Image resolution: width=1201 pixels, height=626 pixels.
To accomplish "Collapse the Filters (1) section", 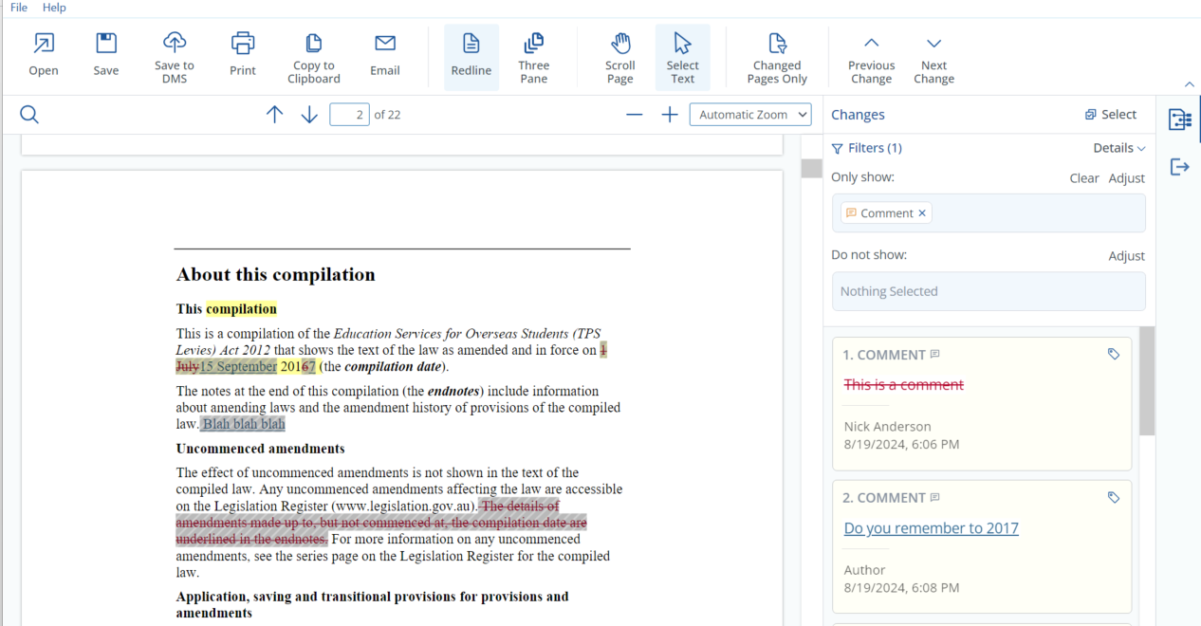I will [x=866, y=148].
